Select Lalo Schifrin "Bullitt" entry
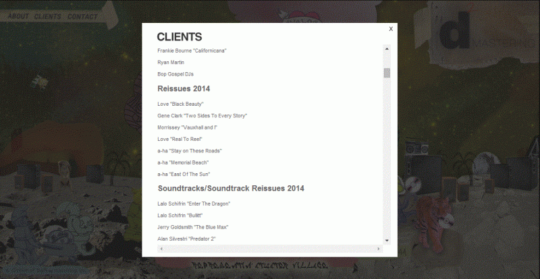The image size is (540, 279). coord(180,216)
